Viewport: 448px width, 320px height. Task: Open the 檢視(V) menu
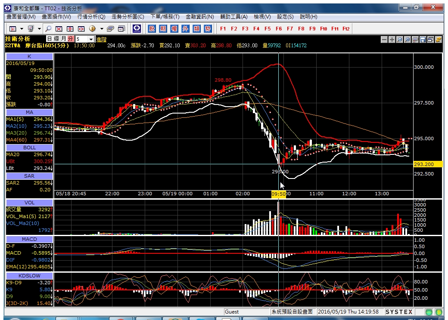click(262, 17)
